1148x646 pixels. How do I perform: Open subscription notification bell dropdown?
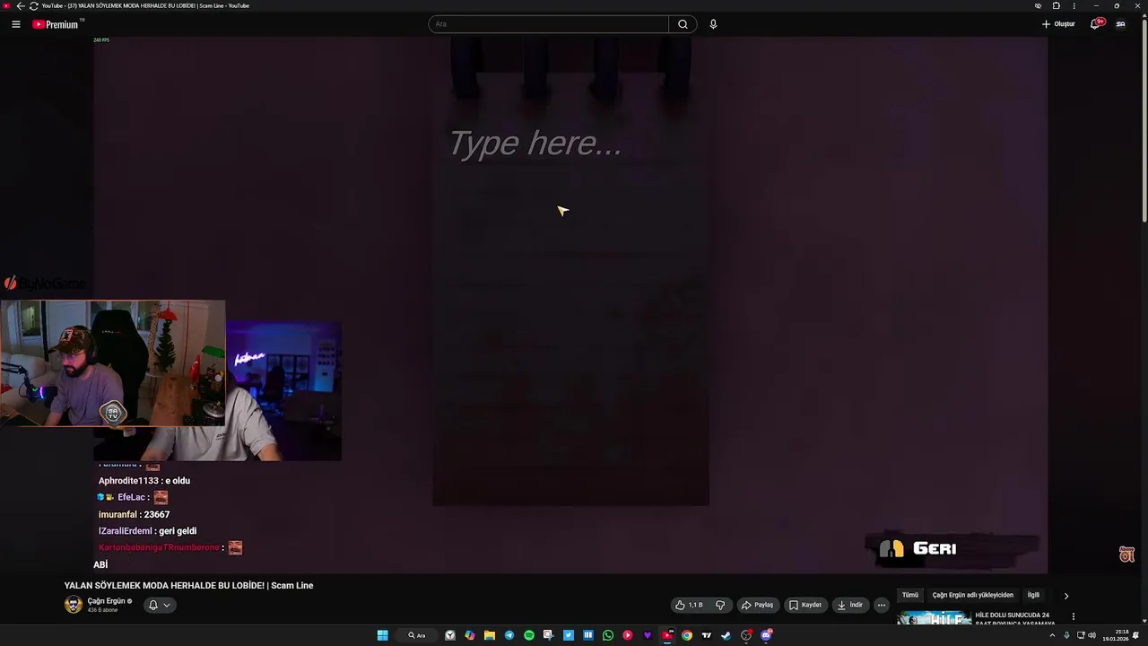click(159, 605)
